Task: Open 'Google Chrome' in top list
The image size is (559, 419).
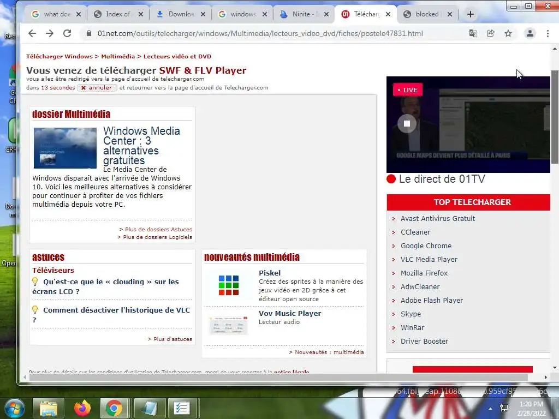Action: [x=426, y=246]
